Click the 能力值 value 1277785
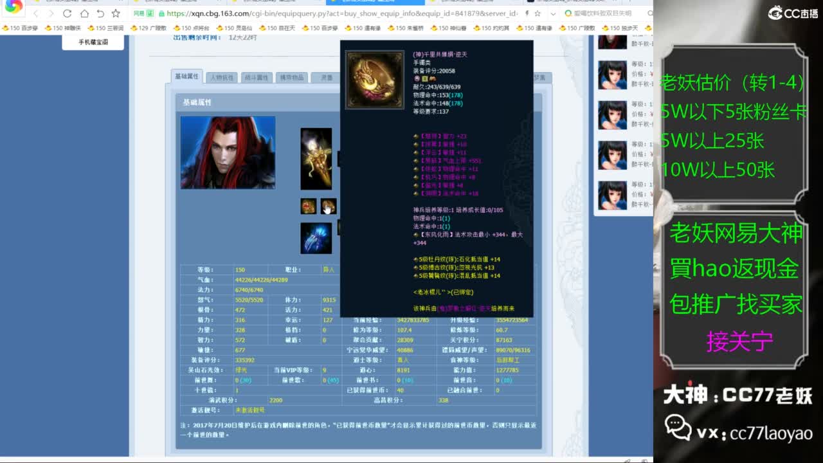Viewport: 823px width, 463px height. pyautogui.click(x=507, y=370)
